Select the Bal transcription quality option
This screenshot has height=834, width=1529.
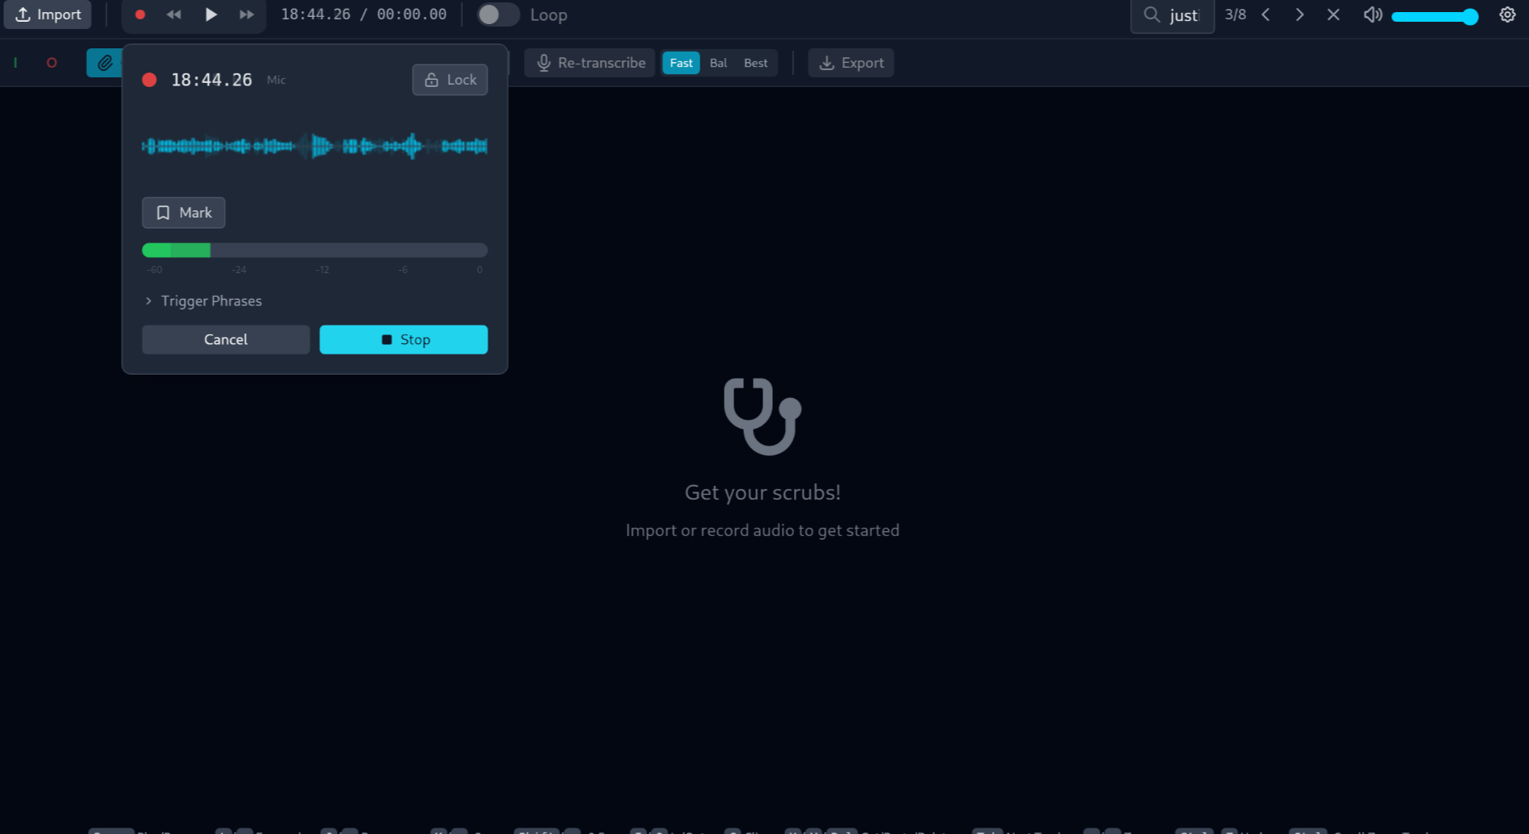pyautogui.click(x=717, y=63)
